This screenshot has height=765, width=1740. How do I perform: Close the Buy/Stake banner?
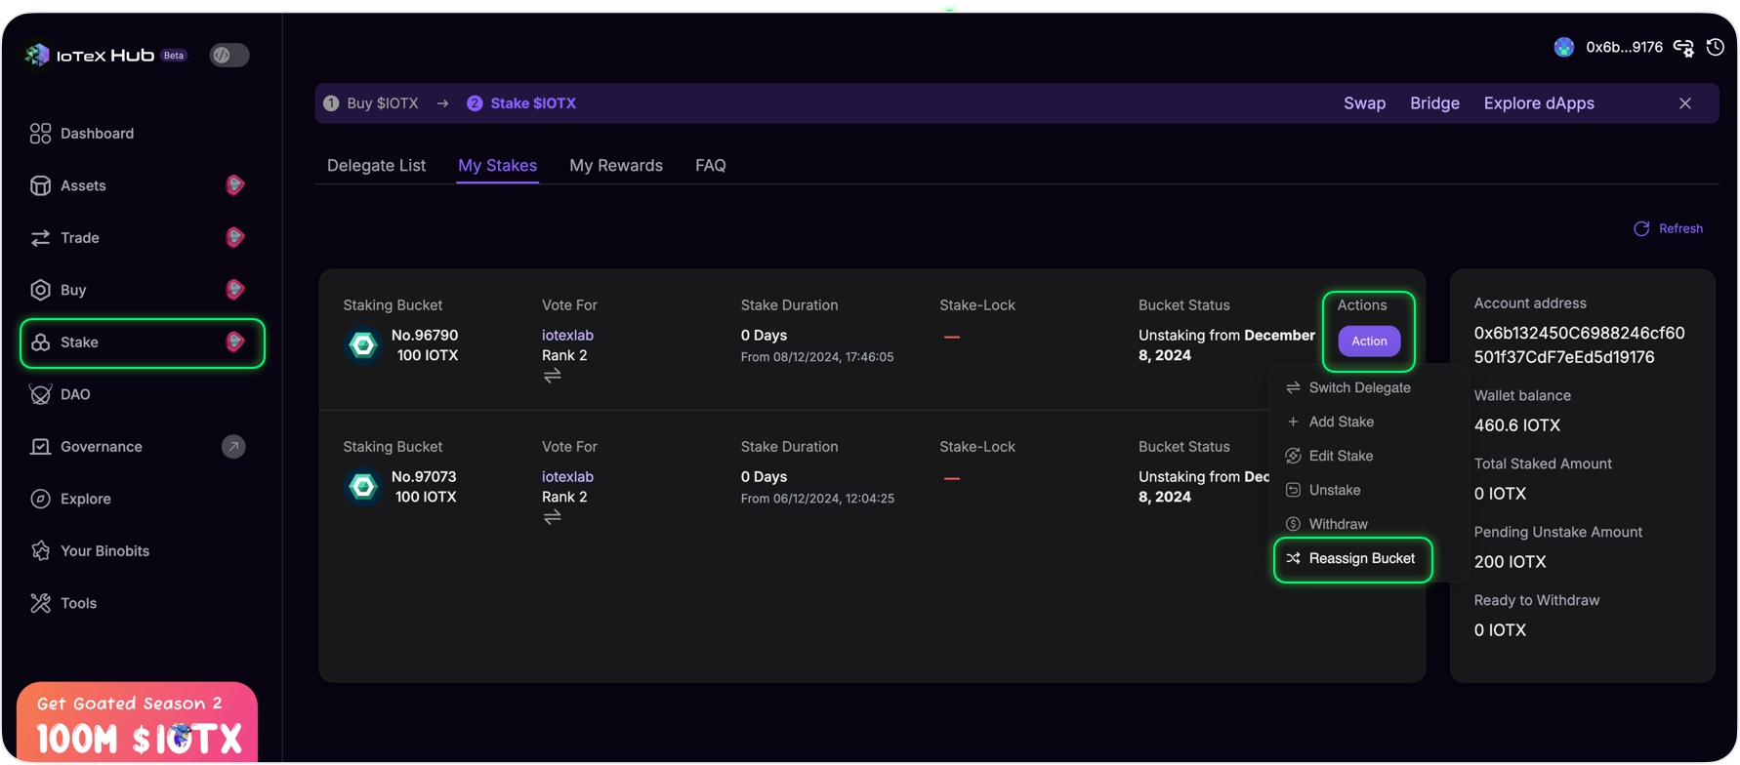click(x=1684, y=103)
